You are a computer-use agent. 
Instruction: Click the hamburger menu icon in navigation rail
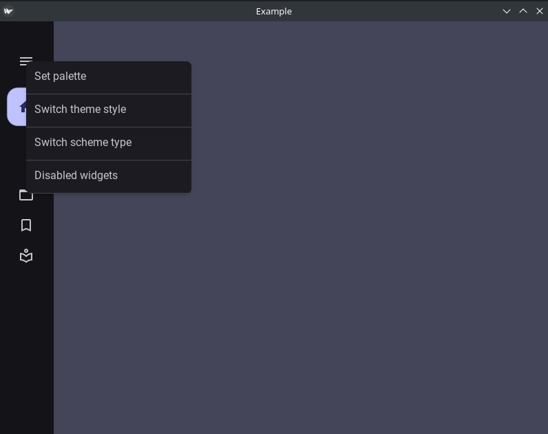coord(25,59)
